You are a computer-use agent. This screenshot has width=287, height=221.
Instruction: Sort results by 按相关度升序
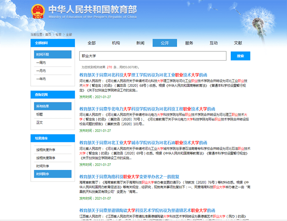[46, 150]
